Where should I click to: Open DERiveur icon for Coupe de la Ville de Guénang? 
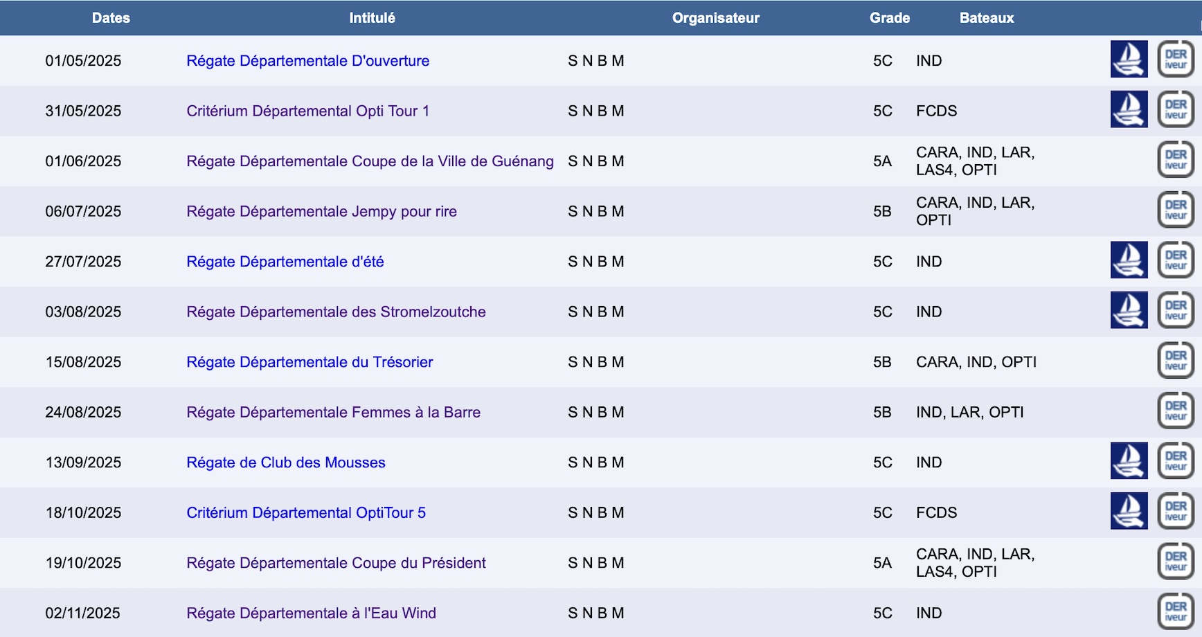click(1176, 159)
